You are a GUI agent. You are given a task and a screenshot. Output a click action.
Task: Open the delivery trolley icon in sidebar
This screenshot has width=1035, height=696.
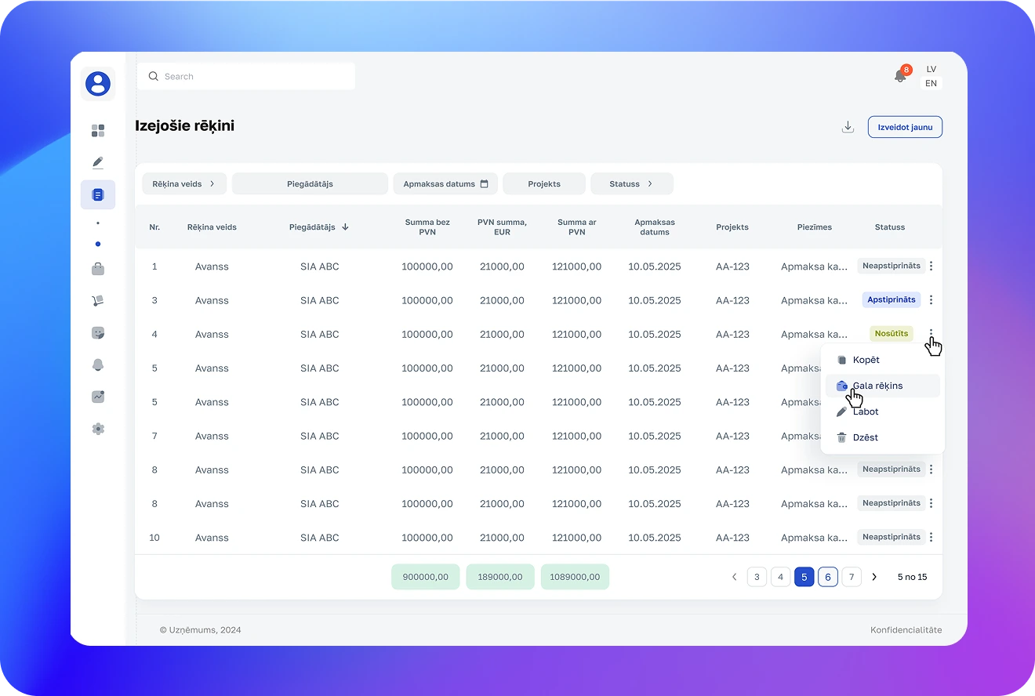(x=98, y=301)
